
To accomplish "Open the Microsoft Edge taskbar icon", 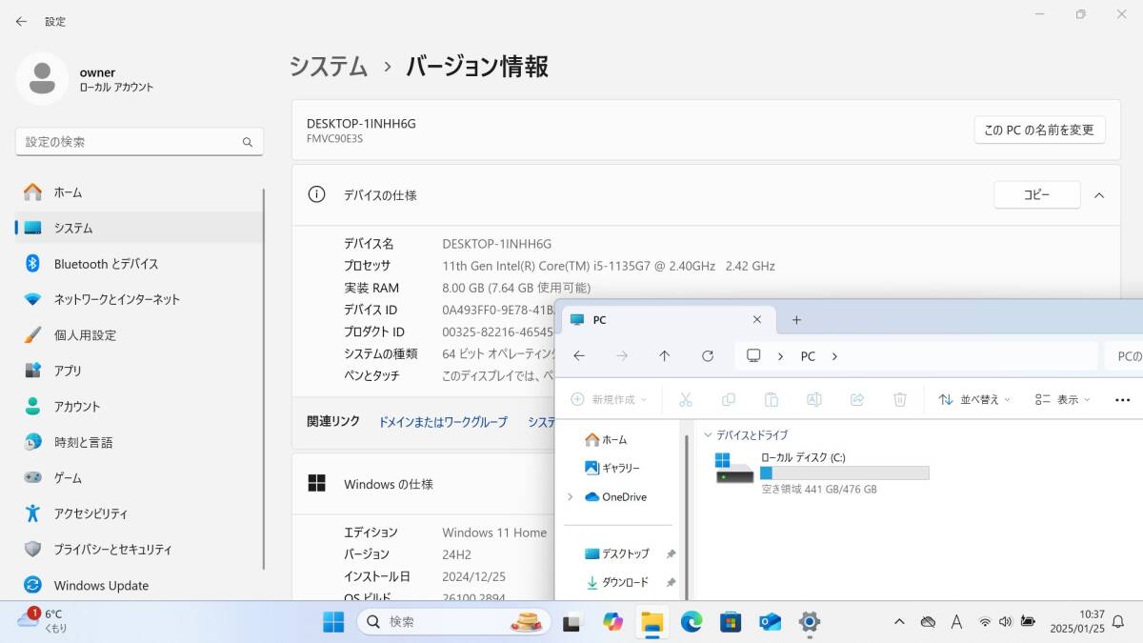I will click(x=692, y=621).
